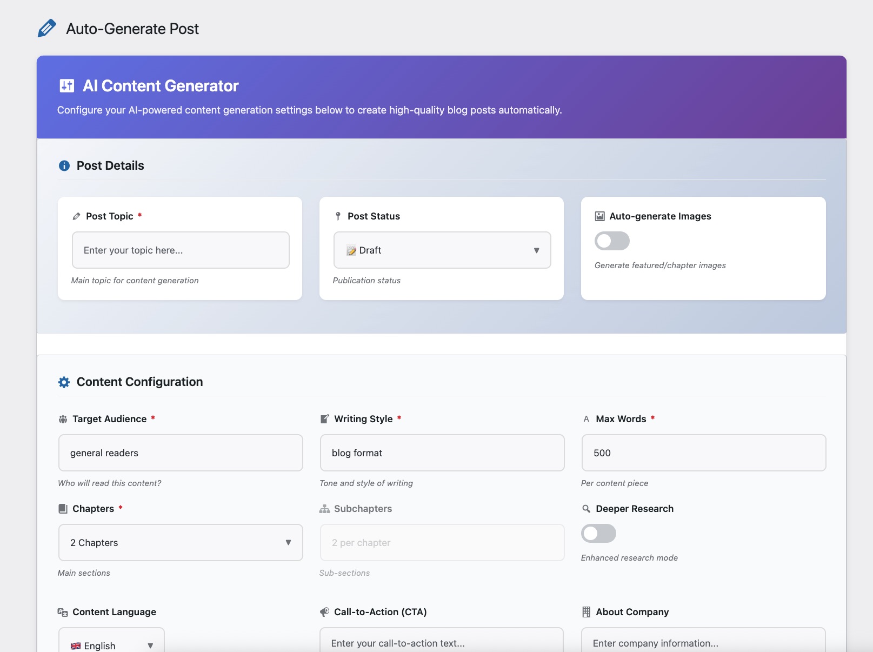Image resolution: width=873 pixels, height=652 pixels.
Task: Click the About Company information field
Action: (x=703, y=642)
